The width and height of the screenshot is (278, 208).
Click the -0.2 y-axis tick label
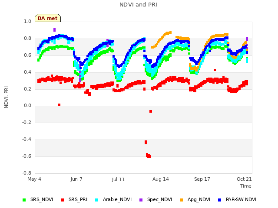click(26, 122)
